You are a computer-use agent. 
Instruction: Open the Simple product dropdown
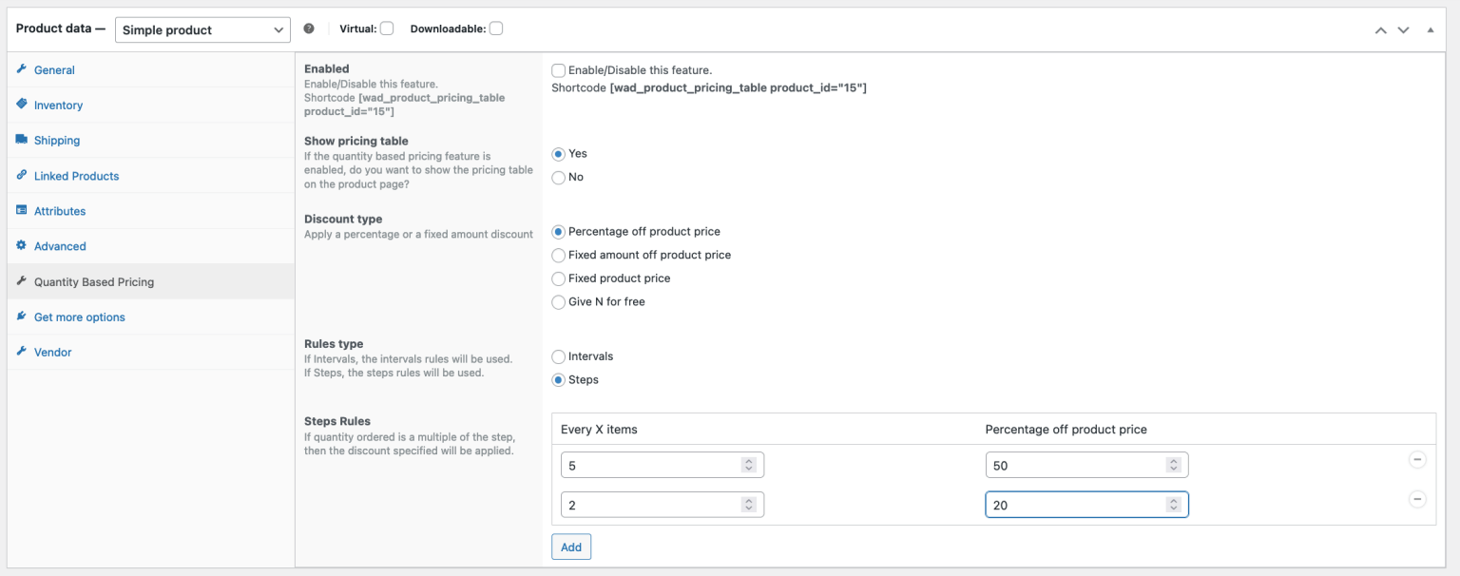[x=202, y=29]
